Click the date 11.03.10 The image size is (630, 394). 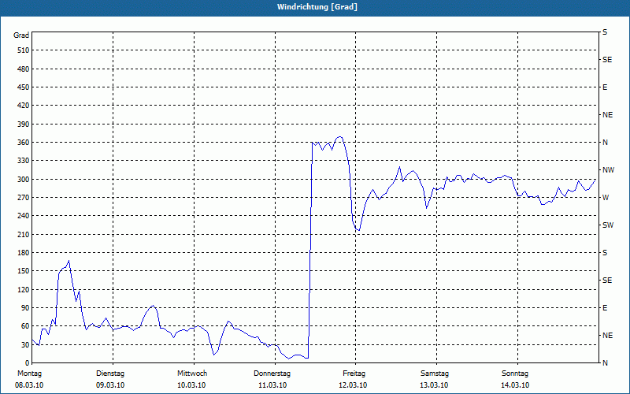(272, 385)
